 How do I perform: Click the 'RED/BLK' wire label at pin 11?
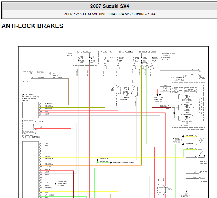[48, 169]
